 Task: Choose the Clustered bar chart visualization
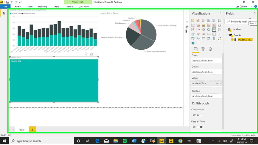tap(203, 21)
